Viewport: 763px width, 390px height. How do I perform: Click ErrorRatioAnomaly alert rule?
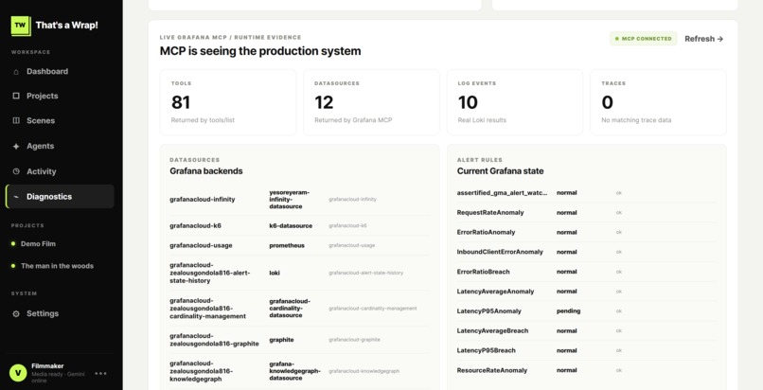486,233
